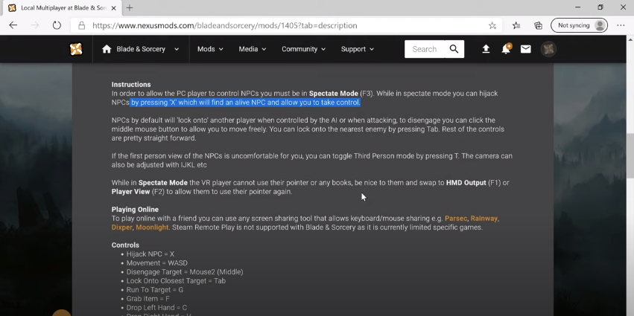Viewport: 634px width, 316px height.
Task: Click the 'Run To Target = G' line
Action: (x=155, y=290)
